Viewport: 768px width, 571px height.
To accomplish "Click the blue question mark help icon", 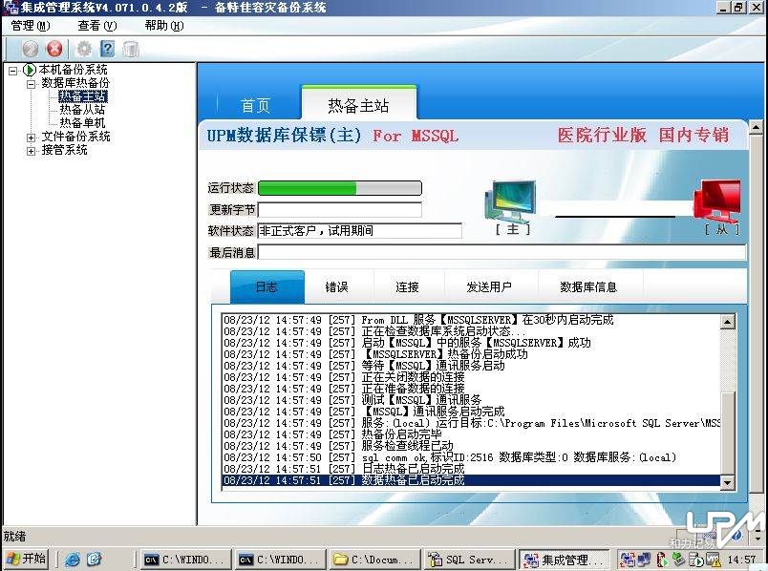I will 107,49.
